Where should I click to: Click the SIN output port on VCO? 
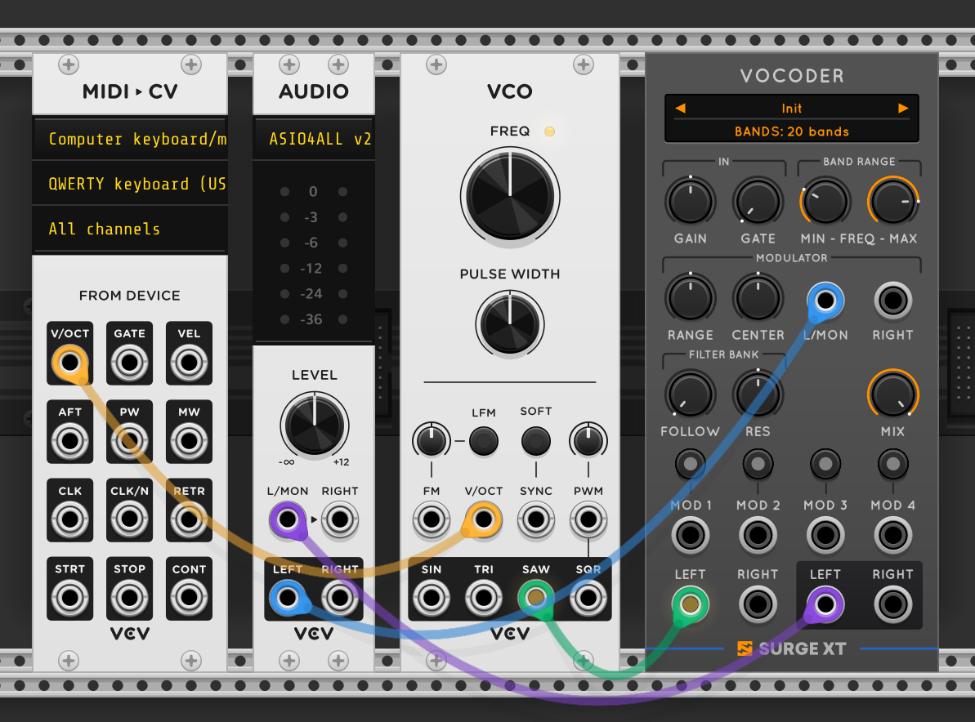[431, 599]
